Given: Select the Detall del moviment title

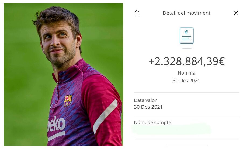Looking at the screenshot, I should [x=186, y=13].
